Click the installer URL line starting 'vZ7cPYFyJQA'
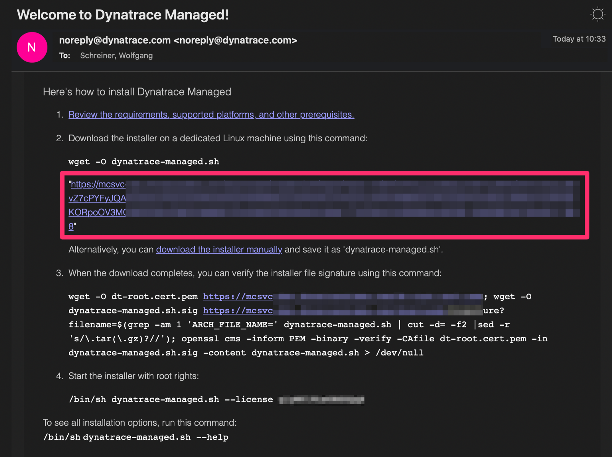This screenshot has height=457, width=612. pyautogui.click(x=324, y=198)
